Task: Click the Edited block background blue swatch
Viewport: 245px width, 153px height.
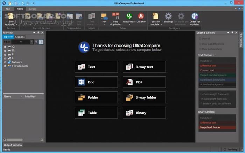Action: (217, 80)
